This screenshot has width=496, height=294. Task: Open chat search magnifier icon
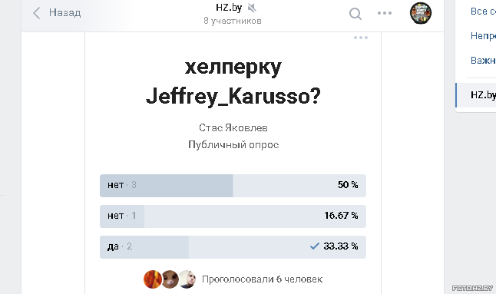click(x=355, y=14)
